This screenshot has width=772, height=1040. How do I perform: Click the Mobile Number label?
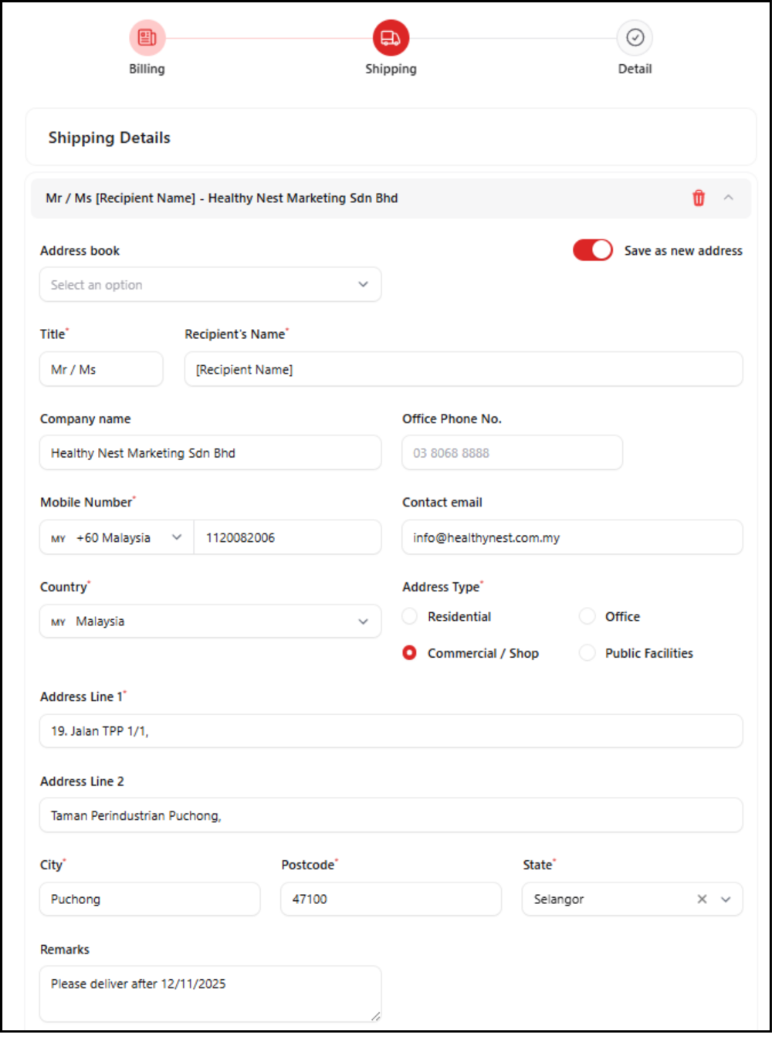[x=87, y=502]
